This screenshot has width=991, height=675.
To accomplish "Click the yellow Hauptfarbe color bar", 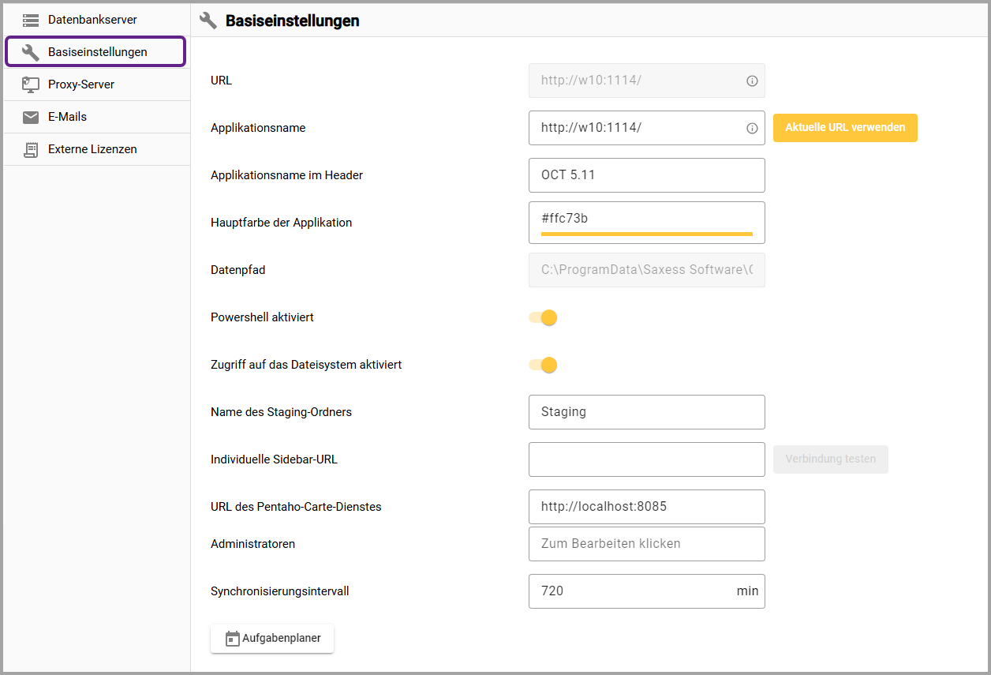I will (x=646, y=234).
